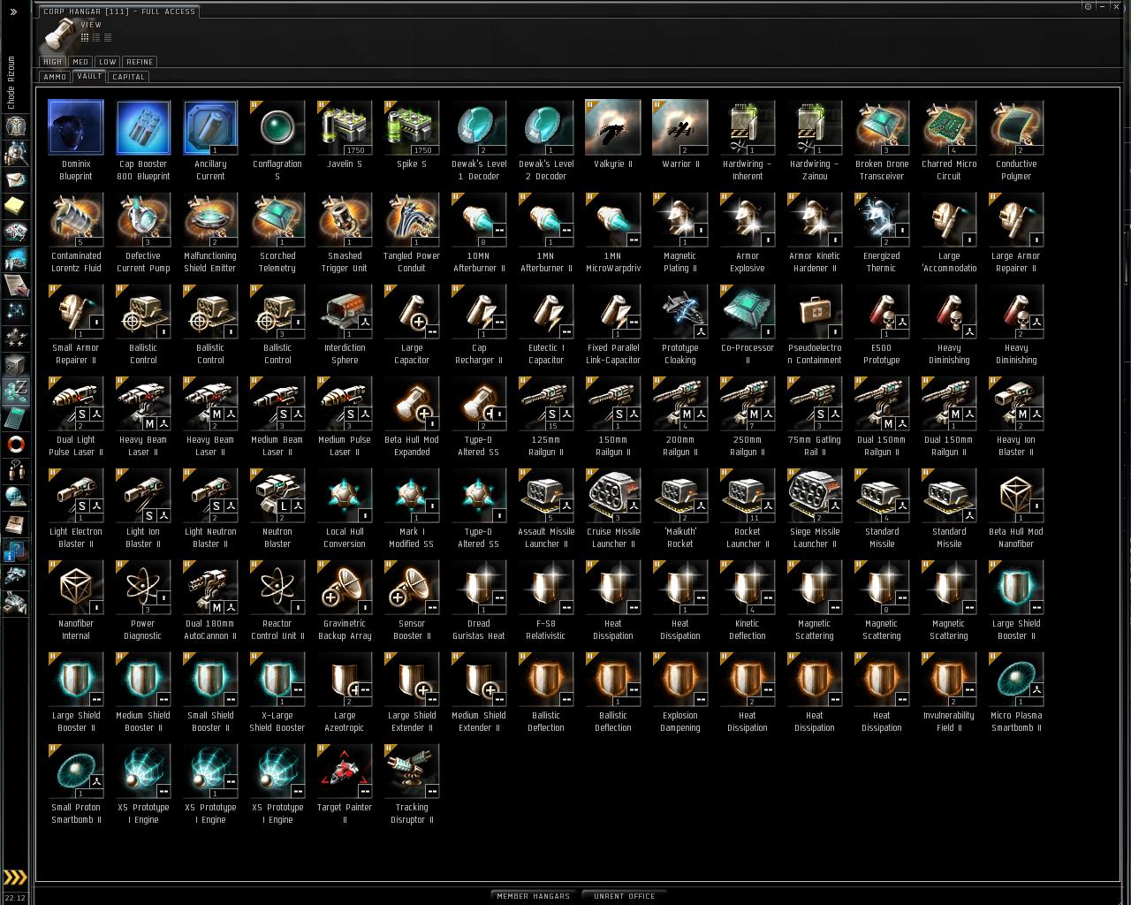The width and height of the screenshot is (1131, 905).
Task: Click the 22:12 clock in the sidebar
Action: (x=16, y=898)
